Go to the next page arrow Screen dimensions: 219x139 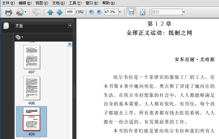[x=60, y=12]
